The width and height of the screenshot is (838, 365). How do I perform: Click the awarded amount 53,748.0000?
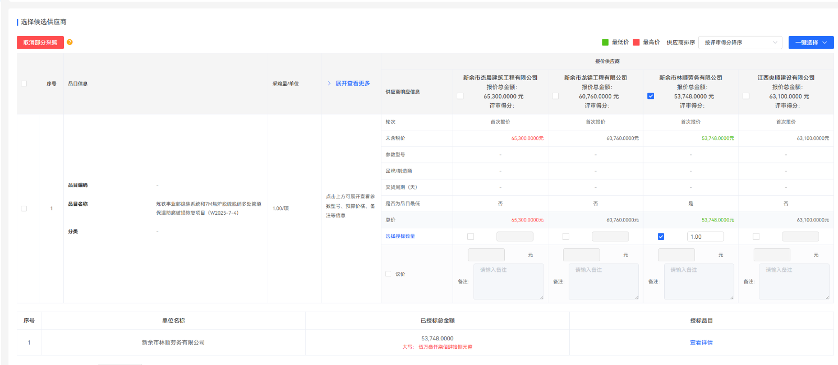click(437, 338)
